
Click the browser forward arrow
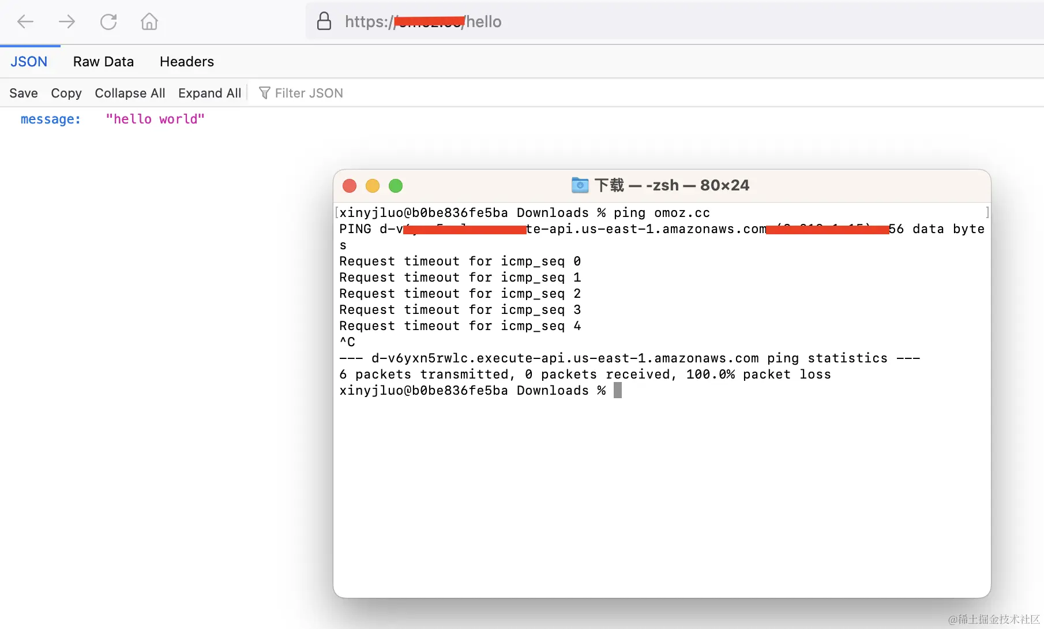(67, 22)
